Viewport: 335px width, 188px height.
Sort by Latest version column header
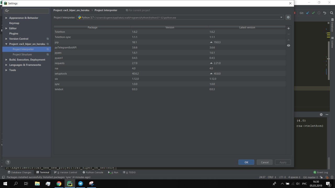pos(247,27)
